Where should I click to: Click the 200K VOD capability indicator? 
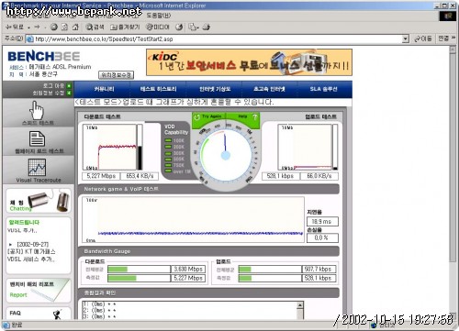click(x=174, y=147)
